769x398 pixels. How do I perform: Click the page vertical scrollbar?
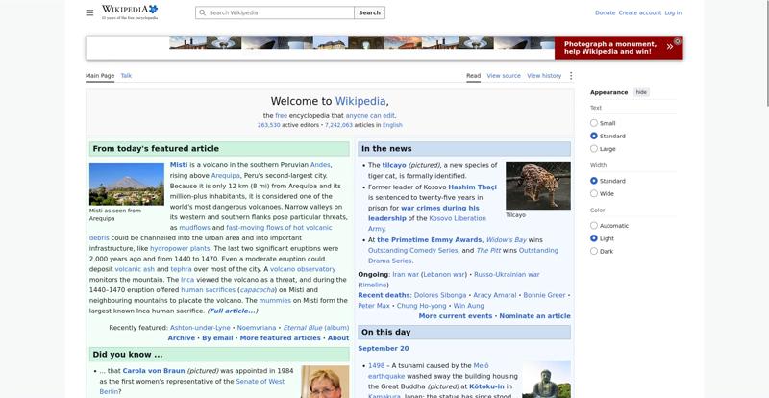click(x=767, y=53)
